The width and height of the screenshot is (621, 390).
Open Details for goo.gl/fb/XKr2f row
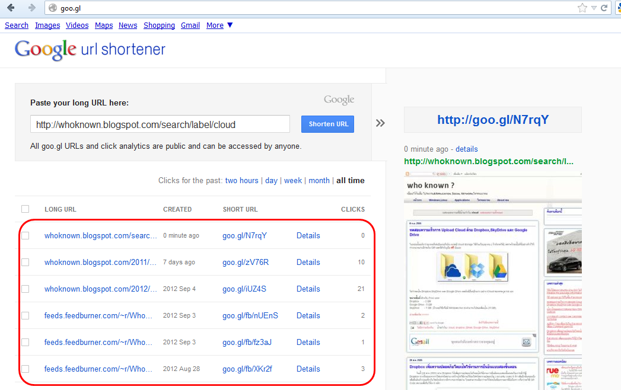pos(308,369)
